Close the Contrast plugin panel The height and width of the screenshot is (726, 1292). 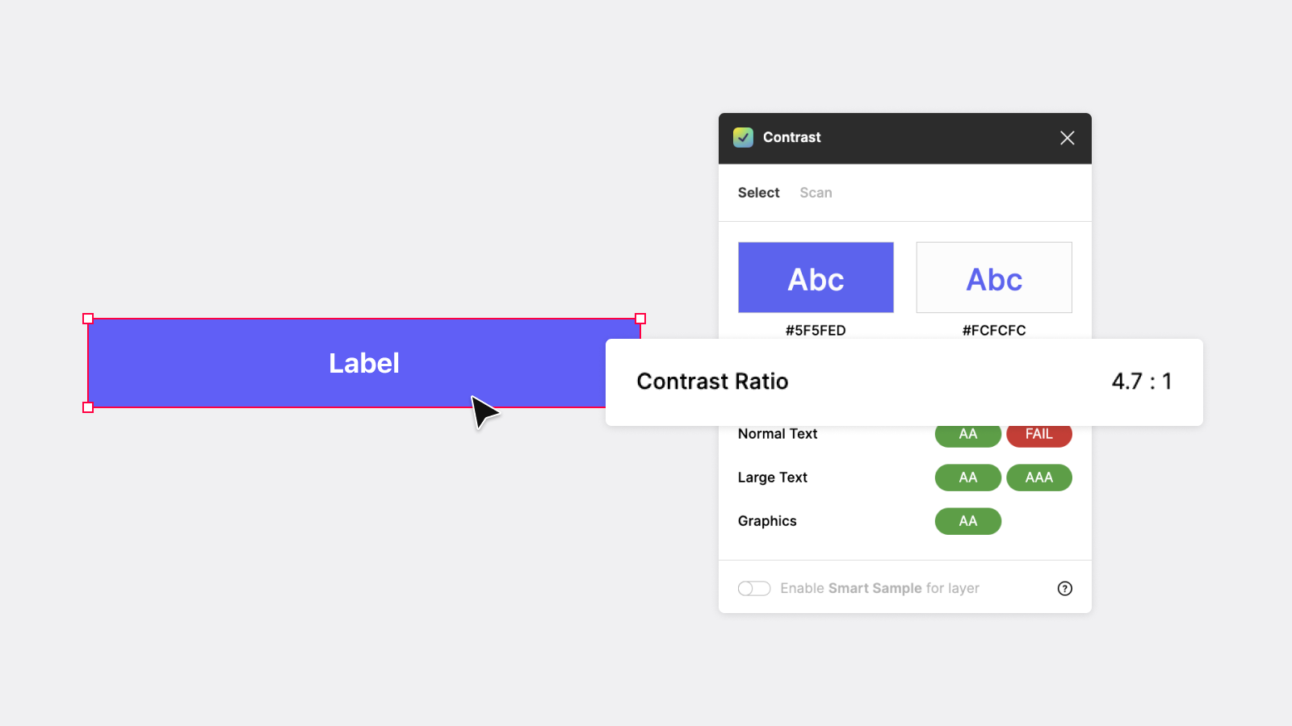click(x=1067, y=138)
